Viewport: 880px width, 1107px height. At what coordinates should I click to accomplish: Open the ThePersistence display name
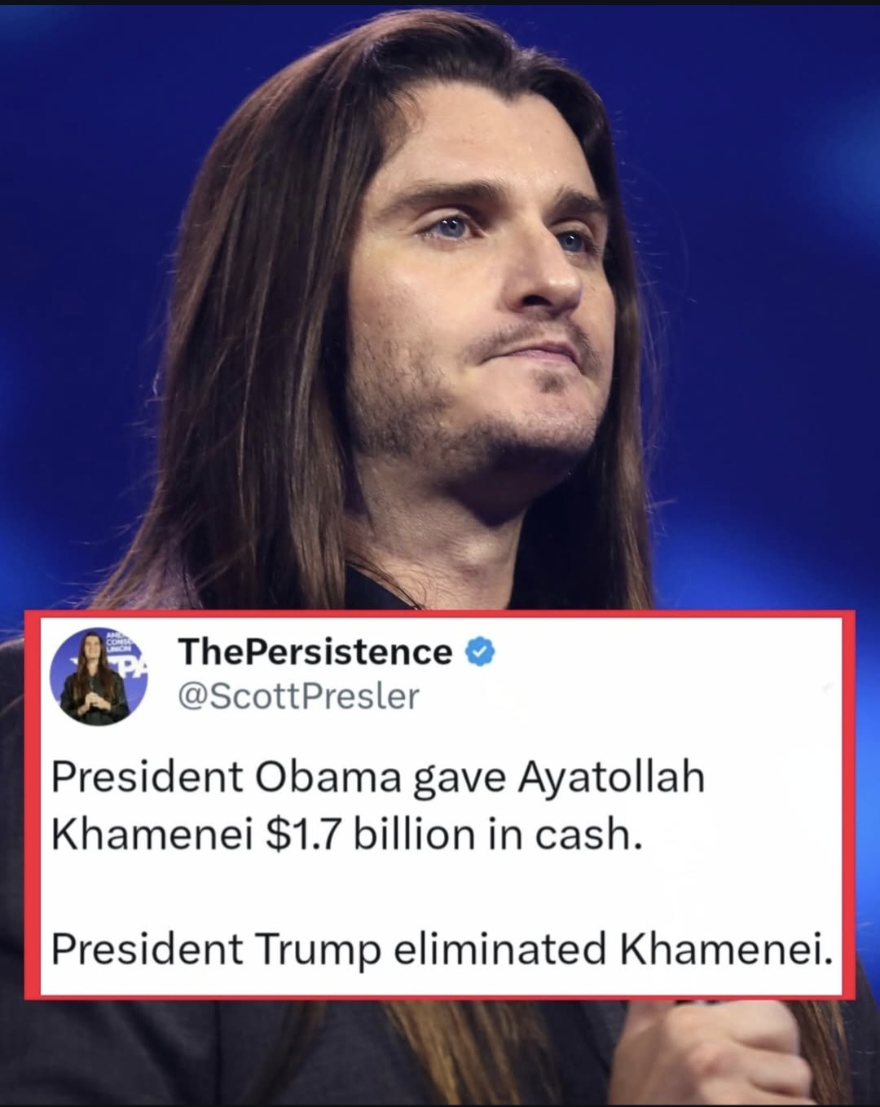[x=315, y=651]
